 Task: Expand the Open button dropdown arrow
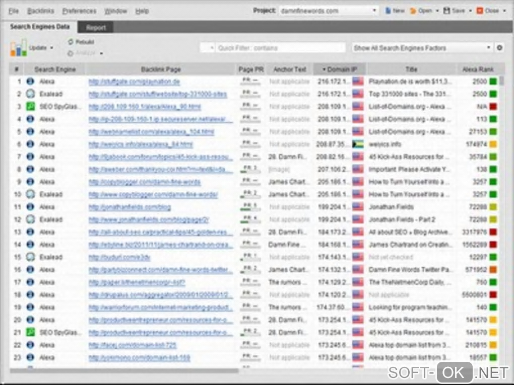tap(437, 11)
